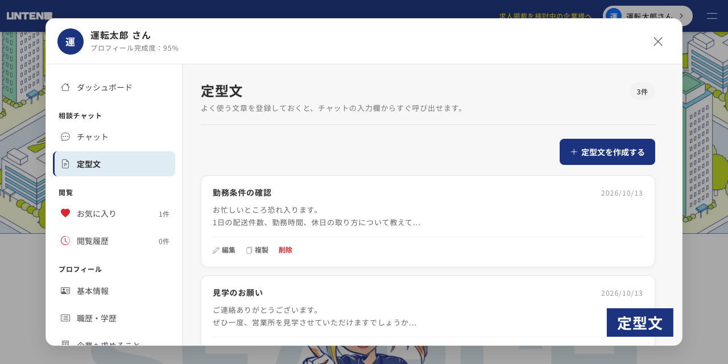Viewport: 728px width, 364px height.
Task: Click the document icon beside 定型文 in sidebar
Action: pos(65,164)
